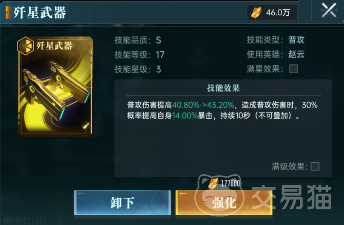Tap the crystal currency icon beside 46.0万
Viewport: 344px width, 225px height.
click(256, 12)
